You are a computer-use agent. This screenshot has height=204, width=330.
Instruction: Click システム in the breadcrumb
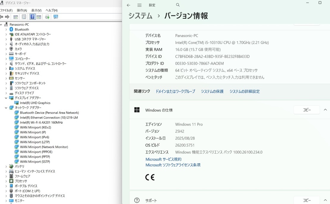coord(140,16)
